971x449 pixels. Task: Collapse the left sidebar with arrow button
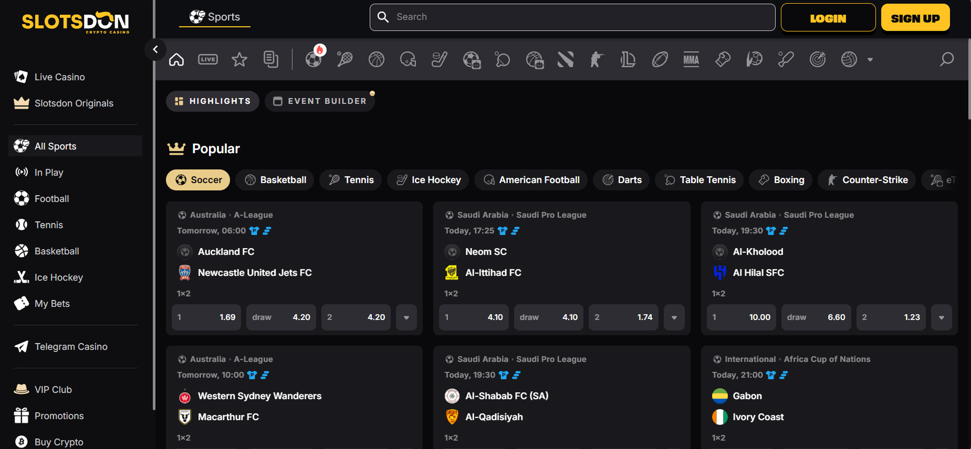point(155,49)
